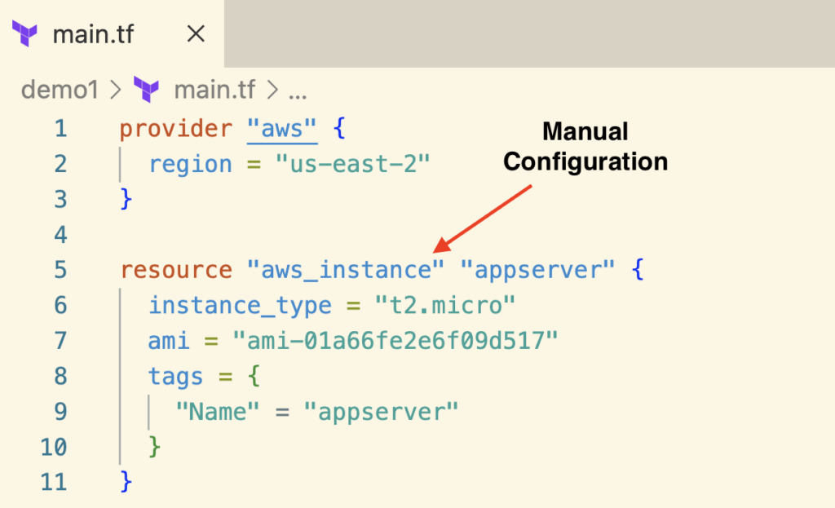
Task: Click the empty line 4 number
Action: tap(60, 235)
